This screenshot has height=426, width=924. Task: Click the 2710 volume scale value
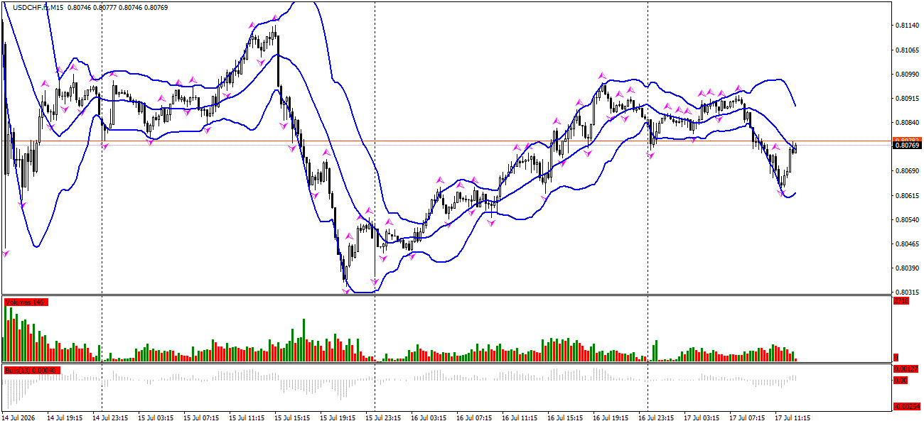pyautogui.click(x=901, y=301)
